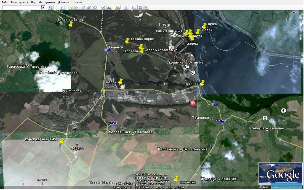304x190 pixels.
Task: Start recording a tour
Action: [95, 7]
